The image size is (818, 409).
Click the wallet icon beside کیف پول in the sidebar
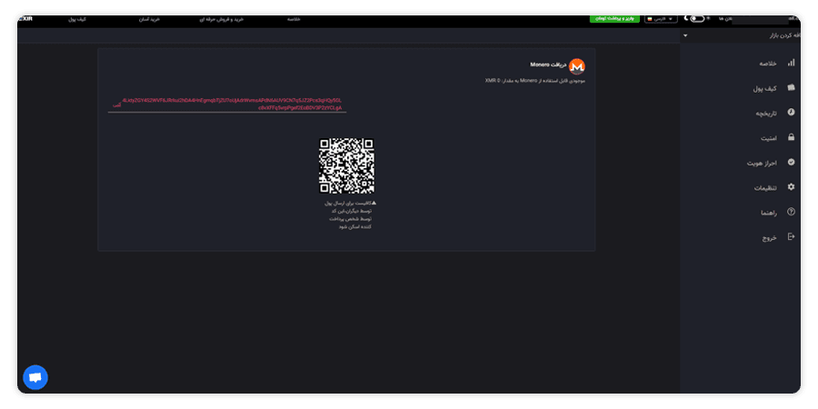791,87
